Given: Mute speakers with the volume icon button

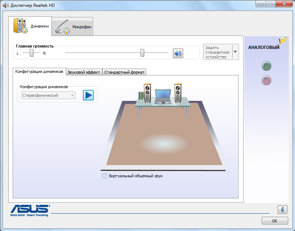Looking at the screenshot, I should pyautogui.click(x=178, y=53).
